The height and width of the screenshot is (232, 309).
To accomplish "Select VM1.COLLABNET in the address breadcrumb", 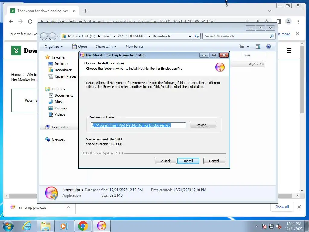I will [x=132, y=36].
